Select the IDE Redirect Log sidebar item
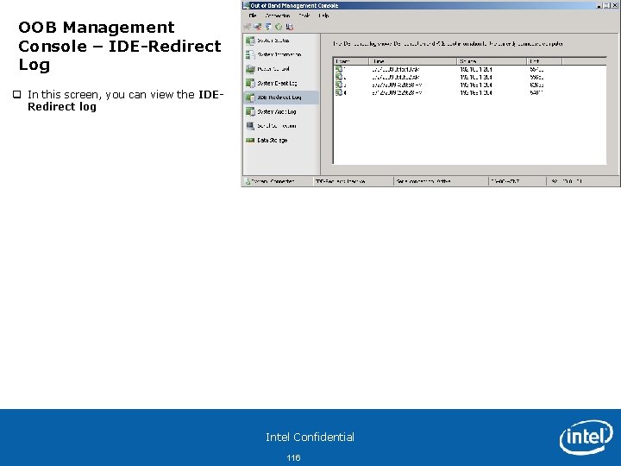 coord(281,98)
